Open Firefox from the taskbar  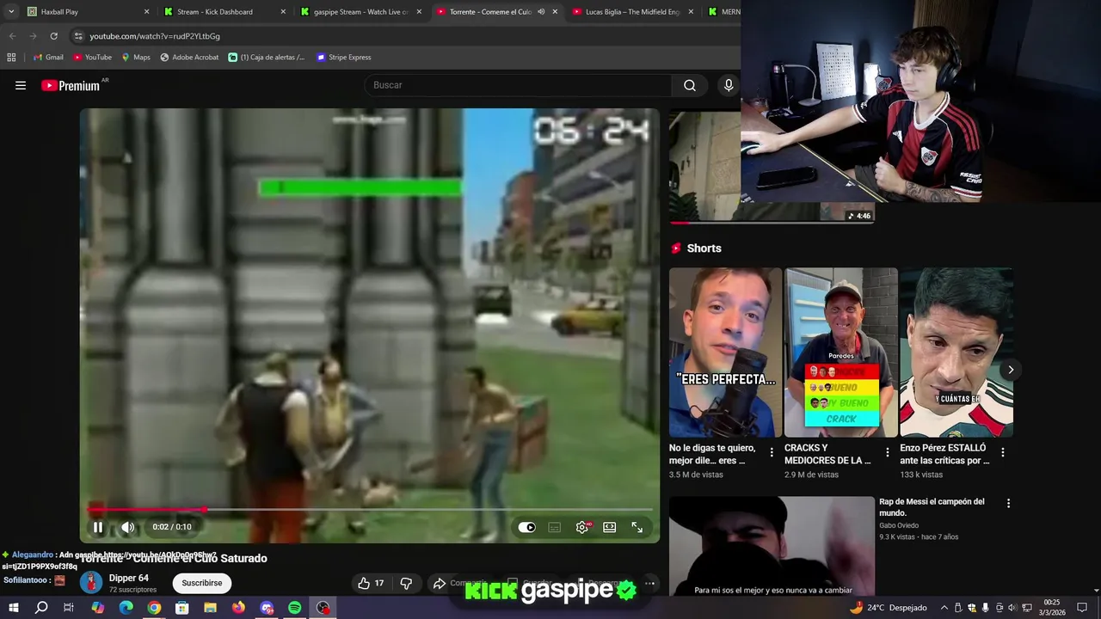[238, 608]
